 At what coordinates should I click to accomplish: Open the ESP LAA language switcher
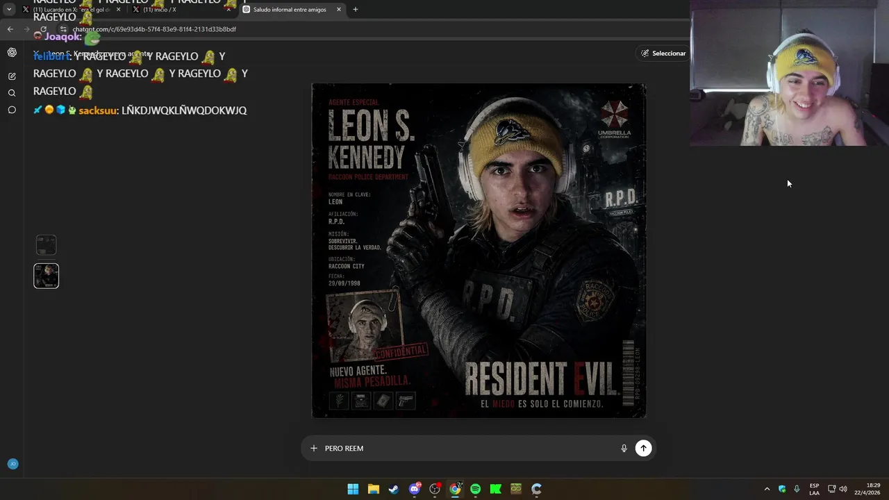(x=814, y=489)
